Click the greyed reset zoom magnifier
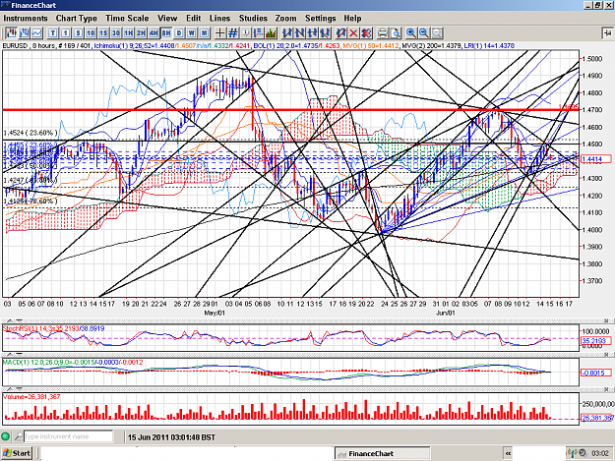 pyautogui.click(x=437, y=32)
